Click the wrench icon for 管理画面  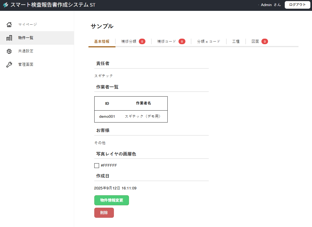coord(9,65)
